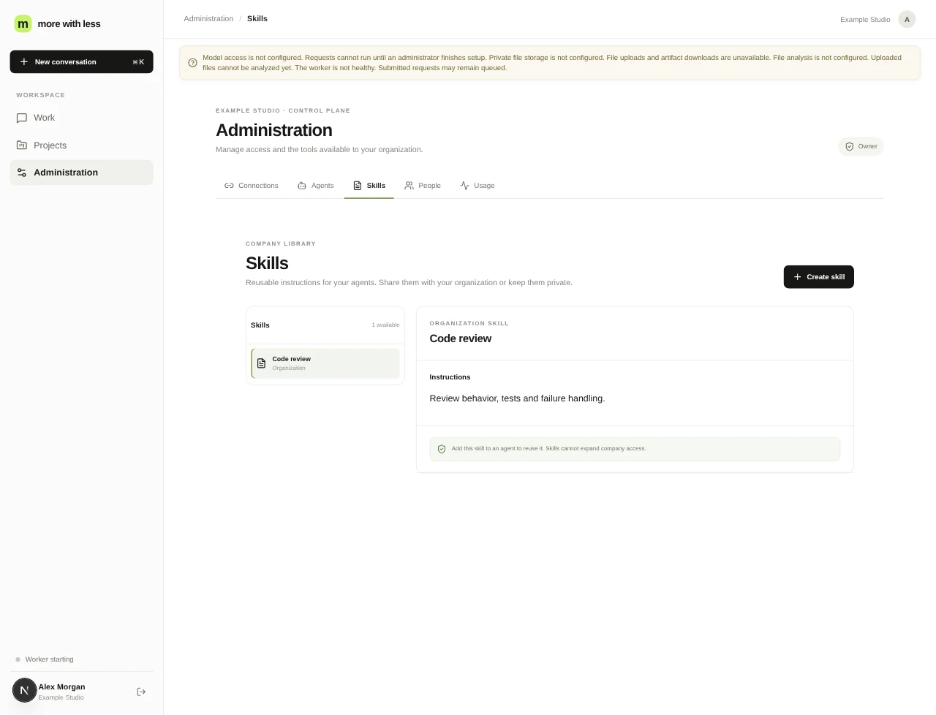Click the green 'm' app logo
The height and width of the screenshot is (715, 936).
[x=23, y=23]
